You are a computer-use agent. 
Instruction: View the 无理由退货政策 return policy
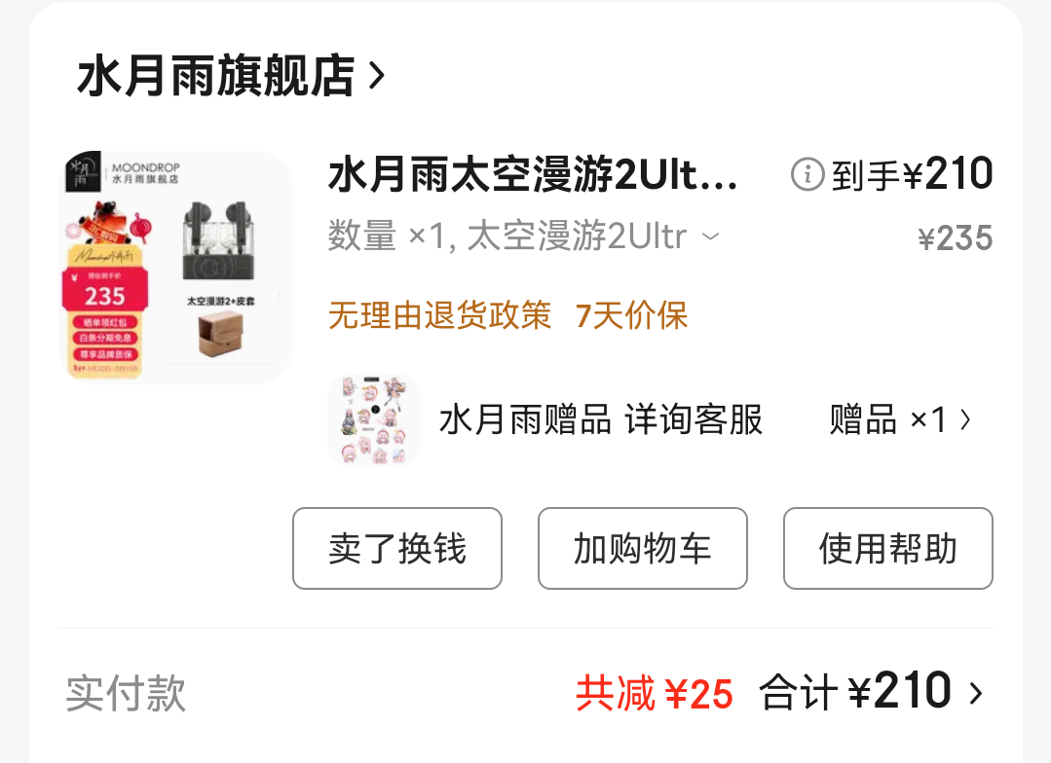[x=439, y=315]
